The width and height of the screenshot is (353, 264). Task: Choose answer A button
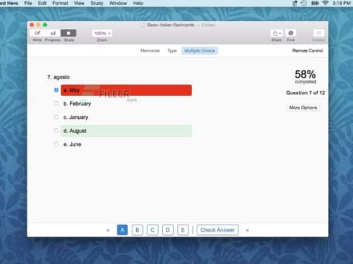[x=122, y=230]
